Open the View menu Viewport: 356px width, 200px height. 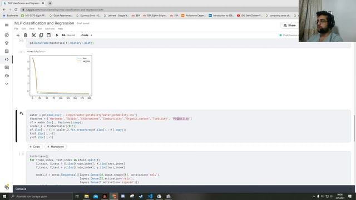[x=32, y=29]
